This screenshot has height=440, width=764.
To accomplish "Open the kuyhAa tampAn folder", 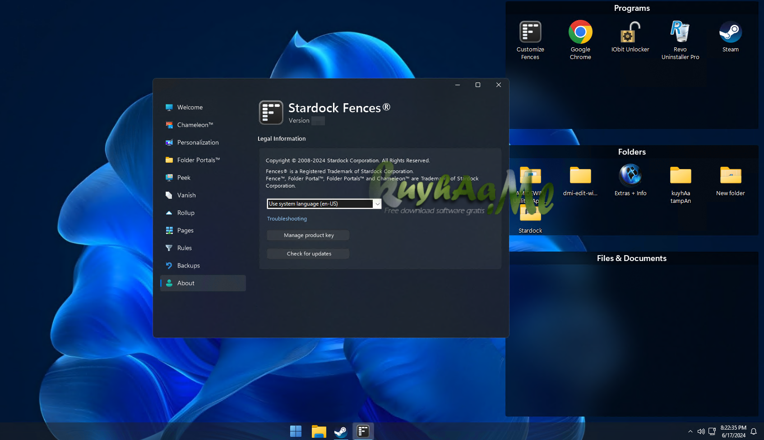I will point(681,184).
